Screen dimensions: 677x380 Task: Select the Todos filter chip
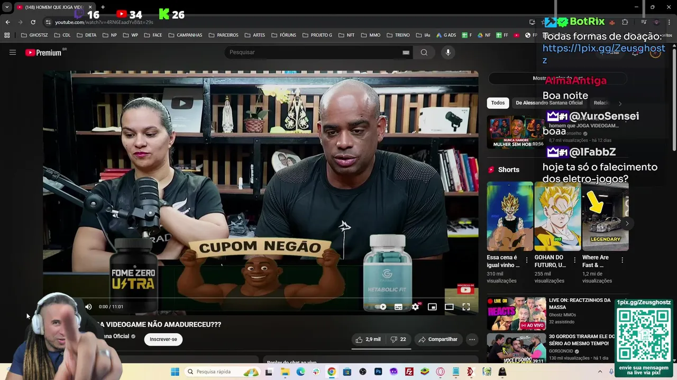tap(498, 103)
